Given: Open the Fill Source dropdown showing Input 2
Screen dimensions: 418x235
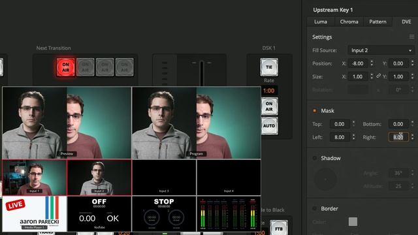Looking at the screenshot, I should click(381, 50).
